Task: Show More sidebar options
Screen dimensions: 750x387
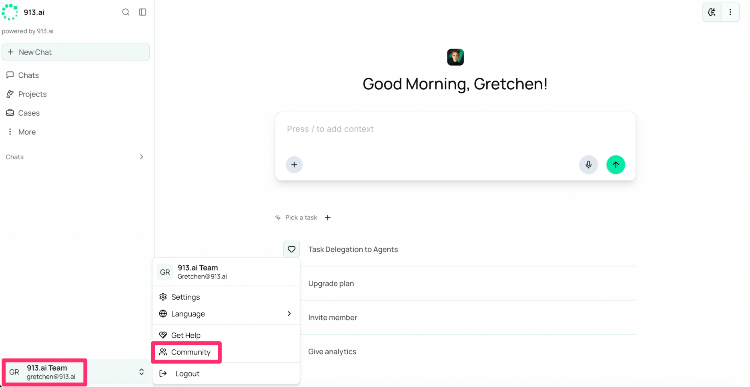Action: pos(22,132)
